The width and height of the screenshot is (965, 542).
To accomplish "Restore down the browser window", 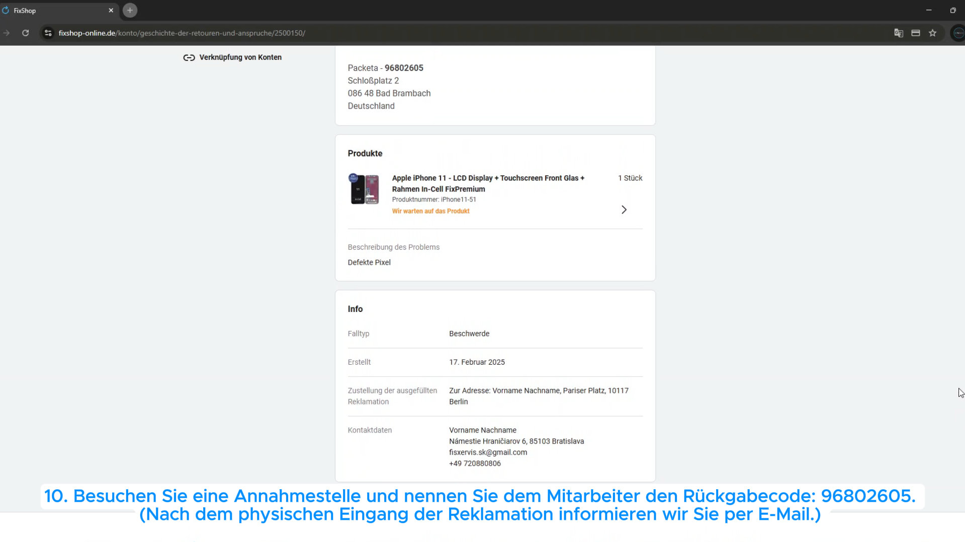I will (952, 10).
